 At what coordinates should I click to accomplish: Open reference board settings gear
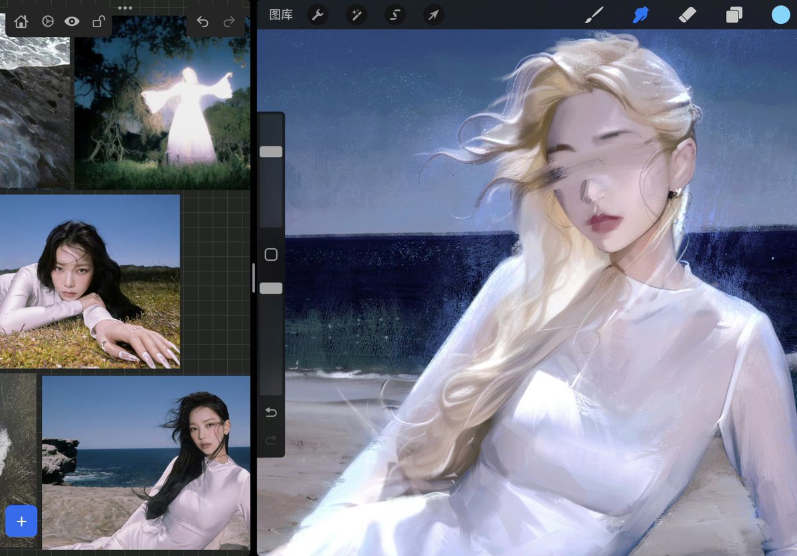click(47, 22)
